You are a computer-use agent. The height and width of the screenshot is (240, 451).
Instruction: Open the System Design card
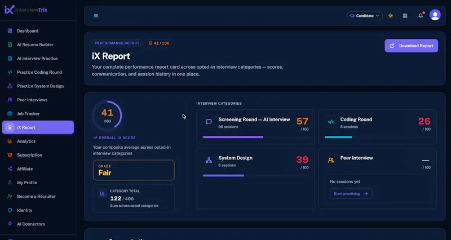255,178
